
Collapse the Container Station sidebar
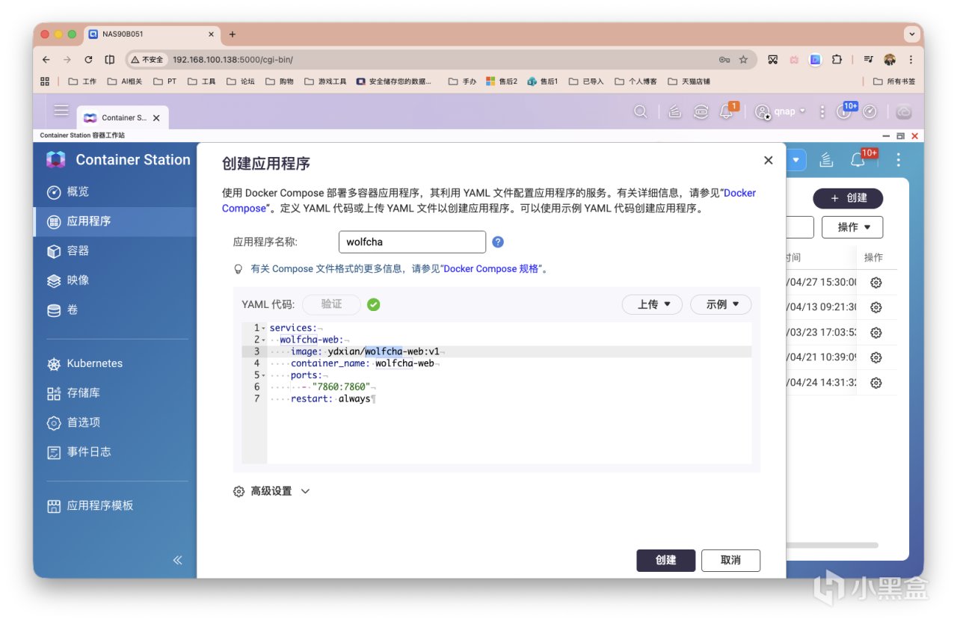[177, 560]
